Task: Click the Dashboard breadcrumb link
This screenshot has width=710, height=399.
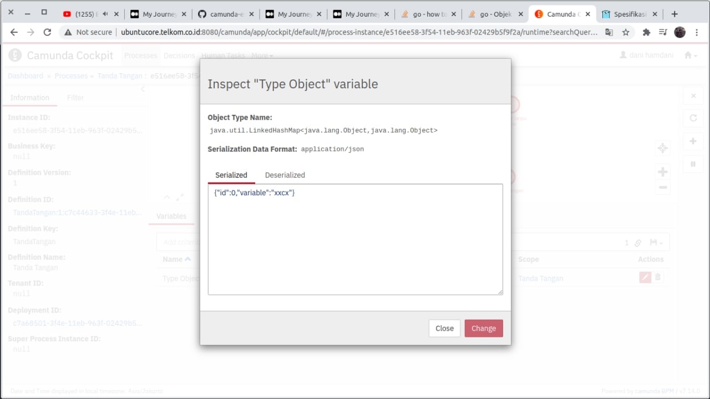Action: click(26, 75)
